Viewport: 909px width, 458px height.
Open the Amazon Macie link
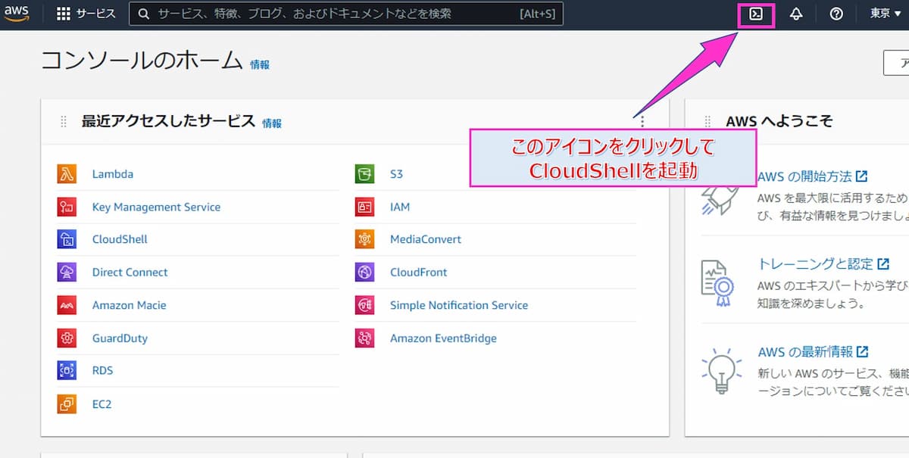tap(129, 305)
